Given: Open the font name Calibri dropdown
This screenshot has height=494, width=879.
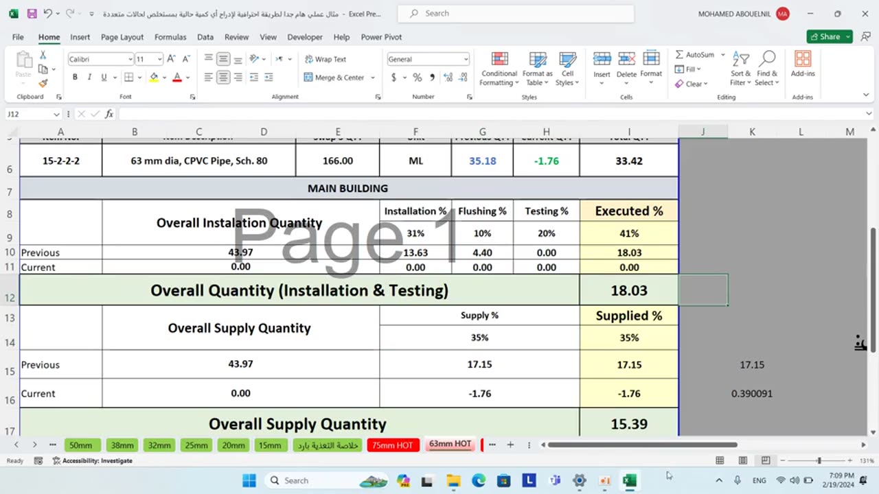Looking at the screenshot, I should pyautogui.click(x=130, y=60).
